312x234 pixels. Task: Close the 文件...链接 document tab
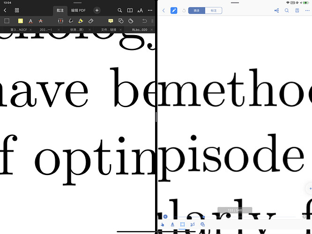click(x=120, y=29)
